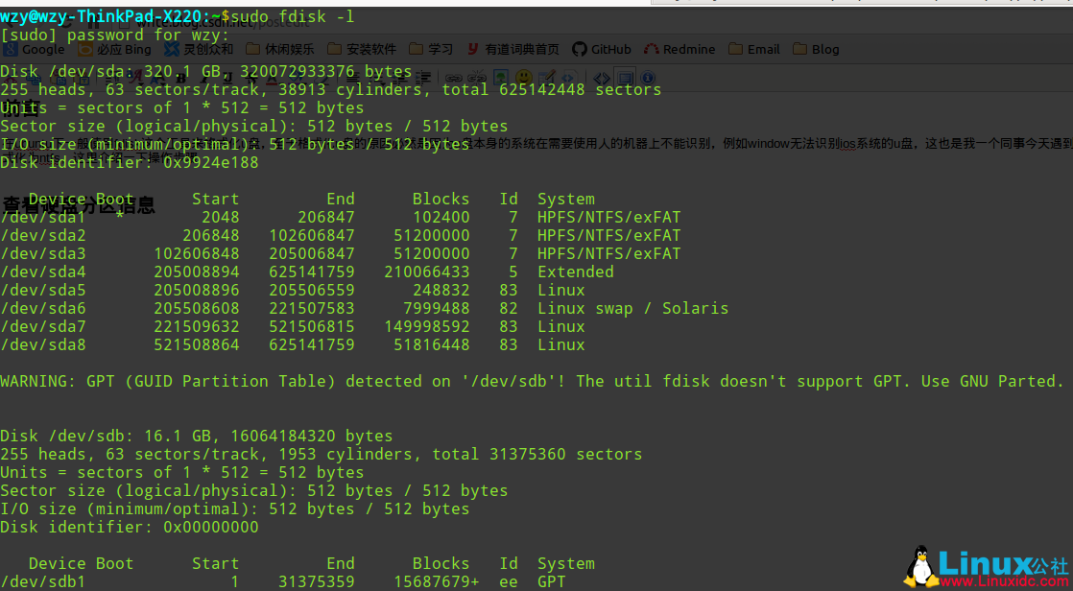Screen dimensions: 1073x591
Task: Click the Tux penguin logo
Action: coord(921,566)
